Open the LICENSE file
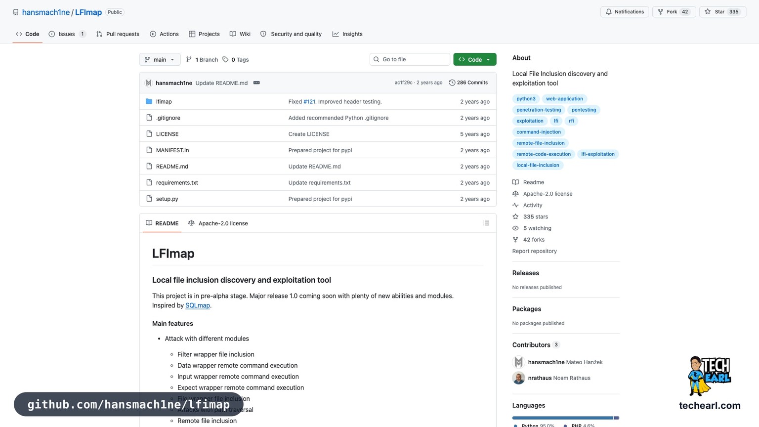 click(168, 134)
